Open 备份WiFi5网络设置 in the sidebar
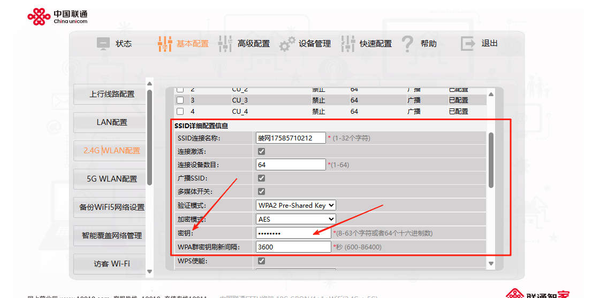 (110, 207)
